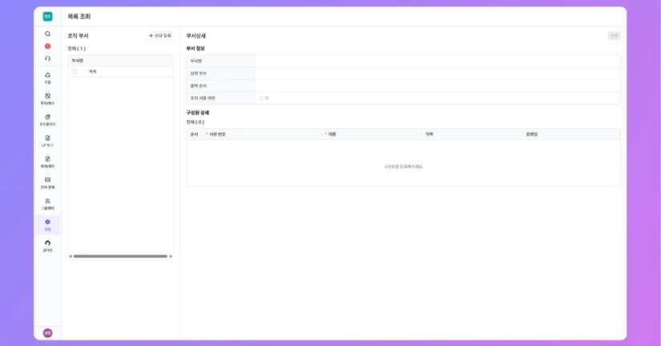Click the 출력 순서 field value area
This screenshot has height=346, width=661.
[x=437, y=86]
